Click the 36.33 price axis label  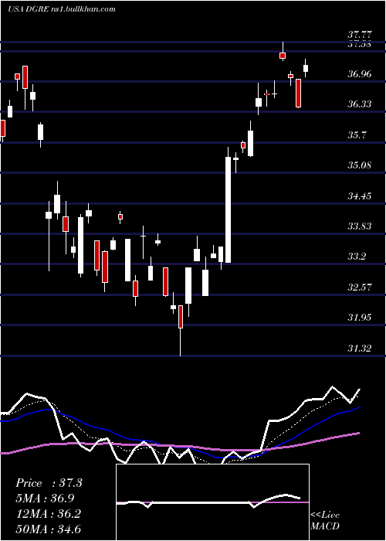pos(360,104)
